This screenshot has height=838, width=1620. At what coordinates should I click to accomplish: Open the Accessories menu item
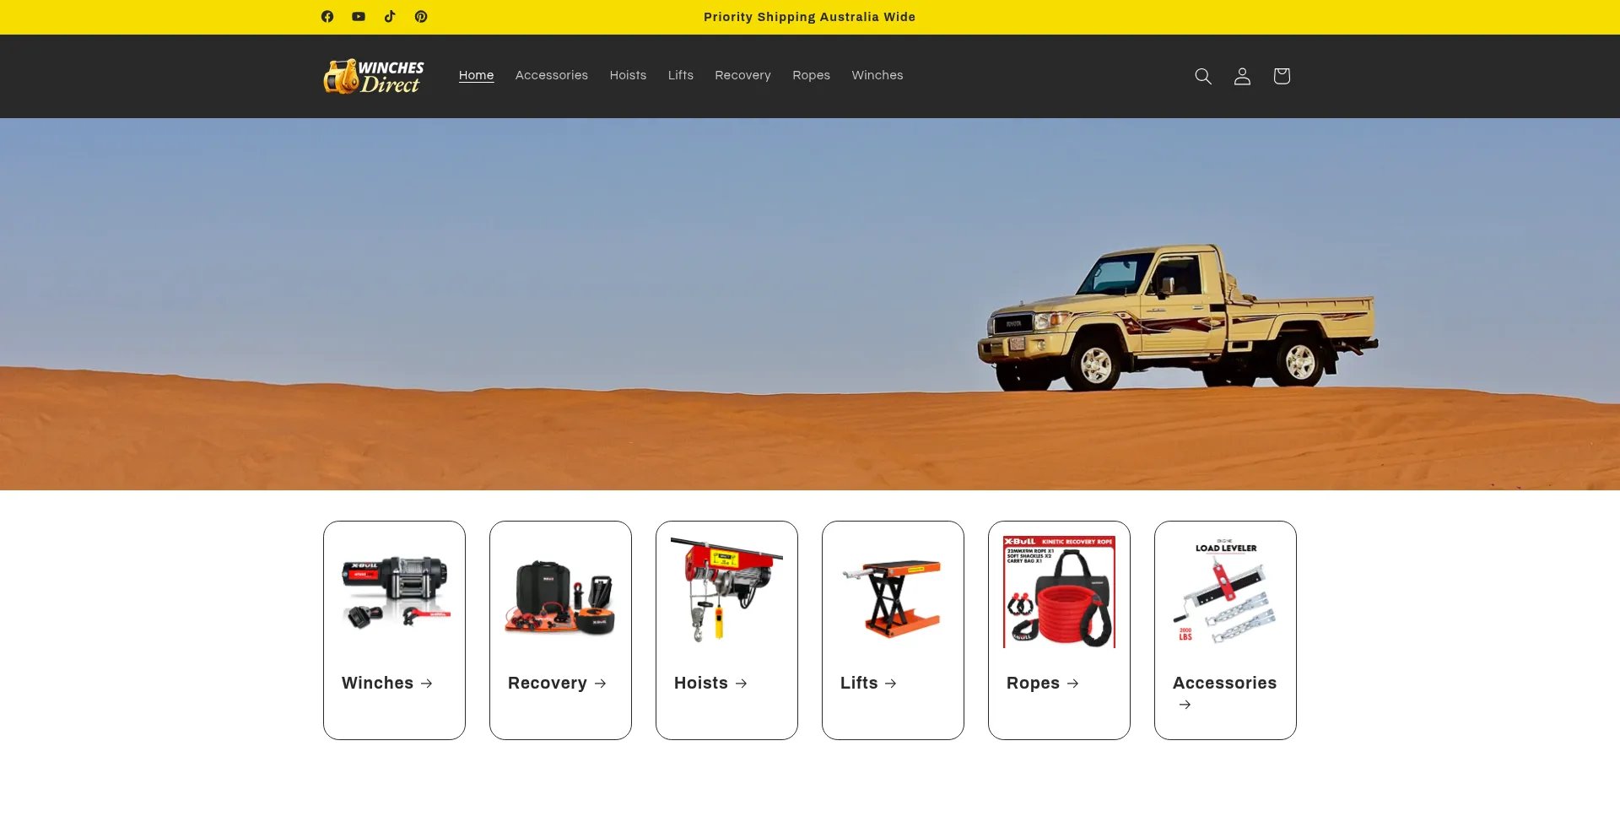tap(551, 75)
